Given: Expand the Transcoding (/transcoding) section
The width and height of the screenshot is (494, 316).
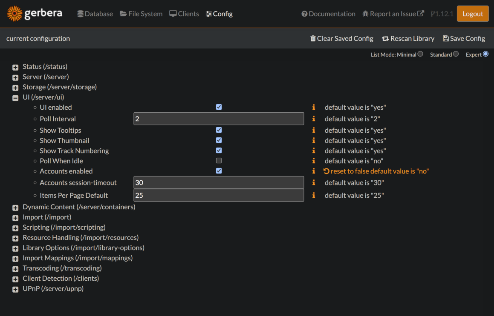Looking at the screenshot, I should 15,269.
